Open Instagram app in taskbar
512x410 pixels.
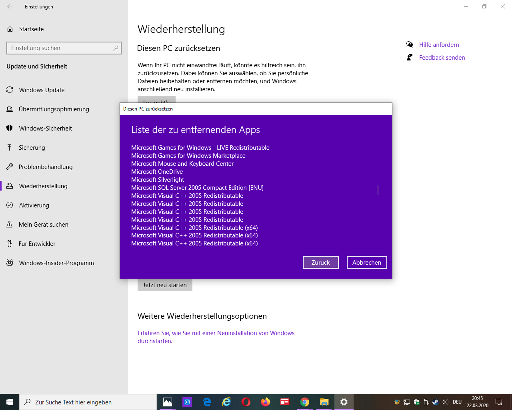tap(187, 402)
